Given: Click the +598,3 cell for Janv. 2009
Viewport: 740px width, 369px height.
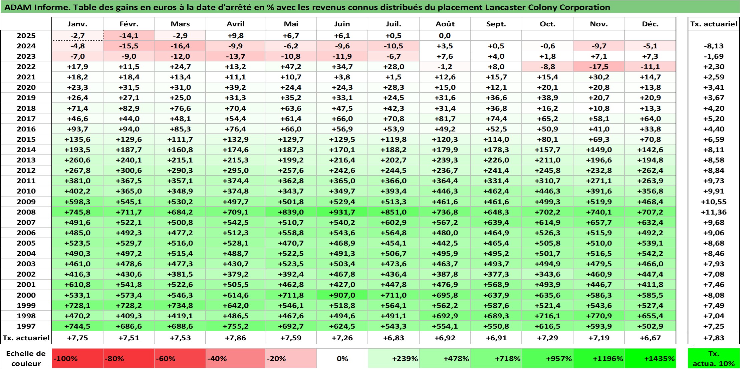Looking at the screenshot, I should point(77,202).
